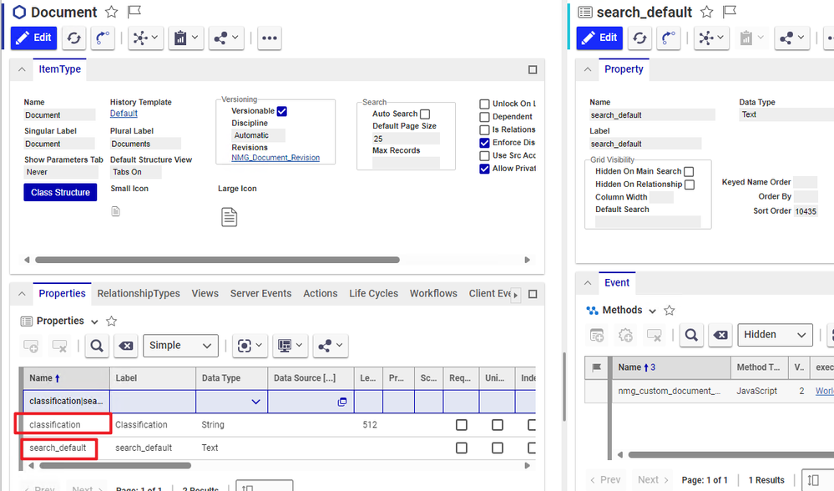Check Hidden On Main Search checkbox
Image resolution: width=834 pixels, height=491 pixels.
pos(689,172)
